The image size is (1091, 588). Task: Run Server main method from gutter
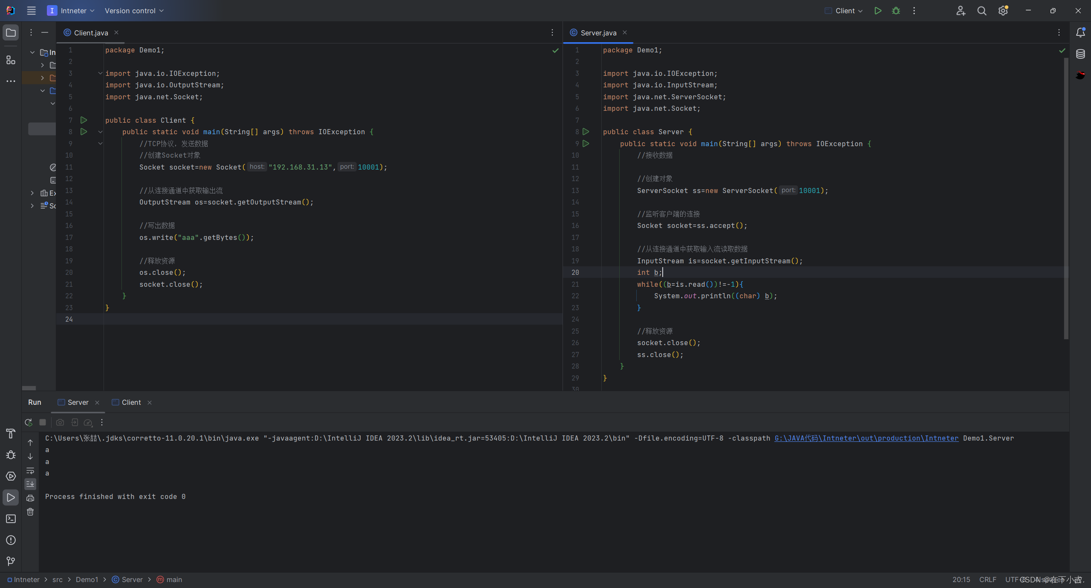[x=586, y=144]
